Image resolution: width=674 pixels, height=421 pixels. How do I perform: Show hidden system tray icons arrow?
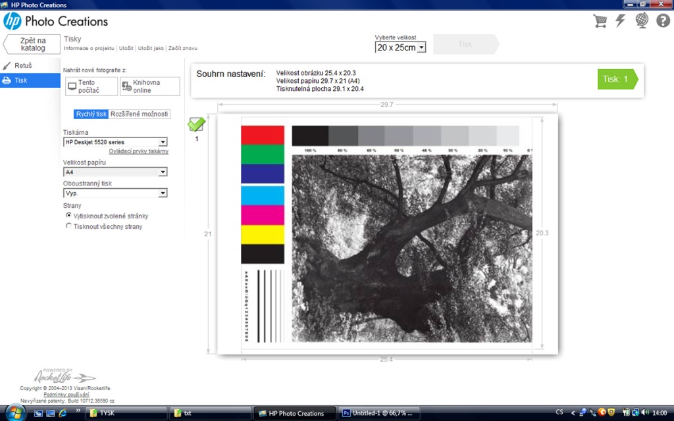[573, 413]
